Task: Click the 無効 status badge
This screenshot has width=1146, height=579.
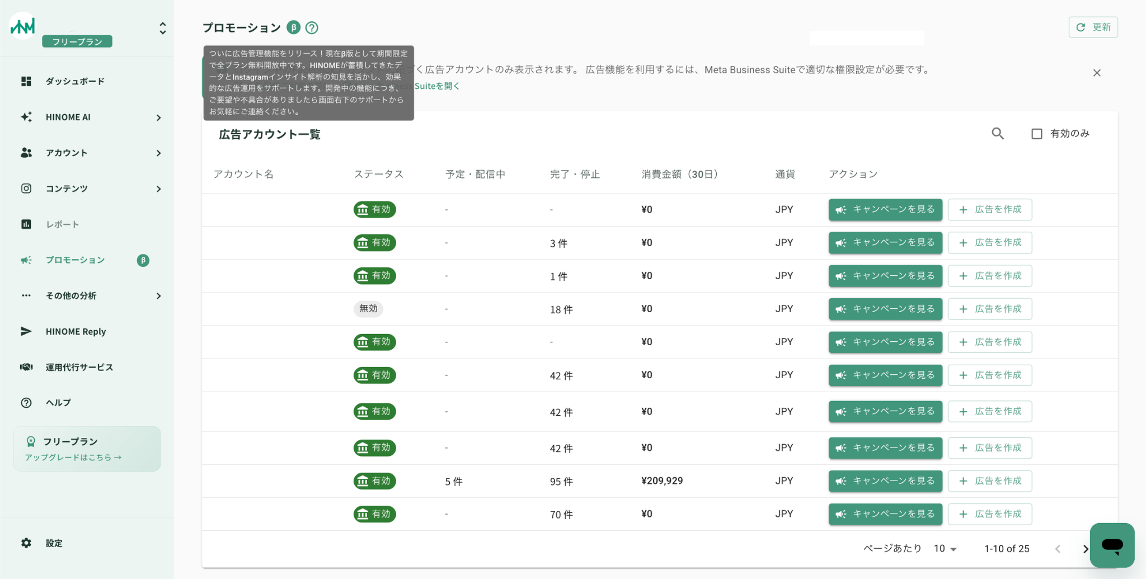Action: click(x=368, y=309)
